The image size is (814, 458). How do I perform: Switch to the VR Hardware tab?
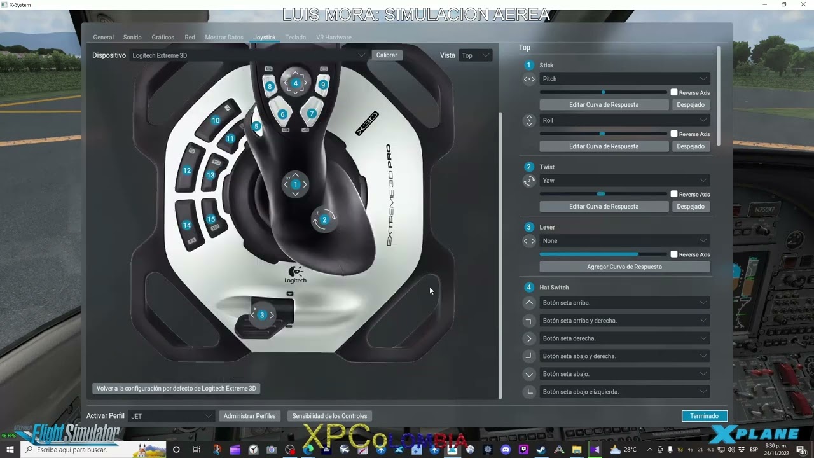pos(334,38)
